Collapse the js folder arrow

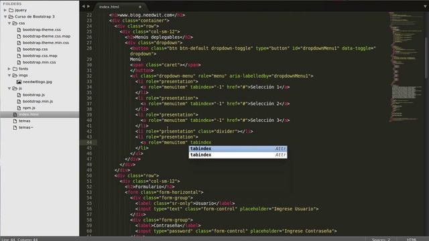pos(9,88)
